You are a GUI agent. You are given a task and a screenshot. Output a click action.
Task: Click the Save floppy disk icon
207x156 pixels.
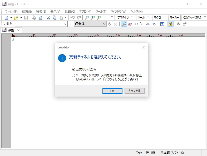click(x=26, y=18)
